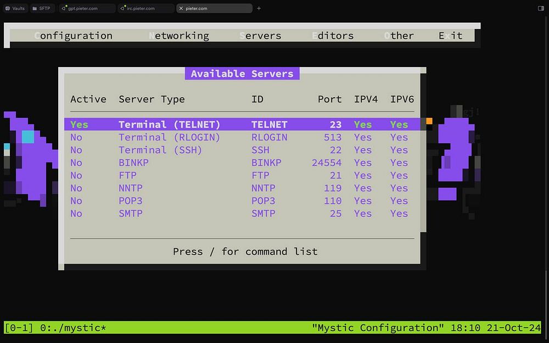Screen dimensions: 549x343
Task: Toggle the sidebar panel icon at top right
Action: [541, 8]
